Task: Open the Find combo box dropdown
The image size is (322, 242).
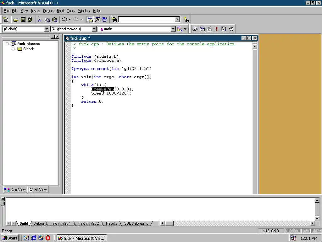Action: coord(177,20)
